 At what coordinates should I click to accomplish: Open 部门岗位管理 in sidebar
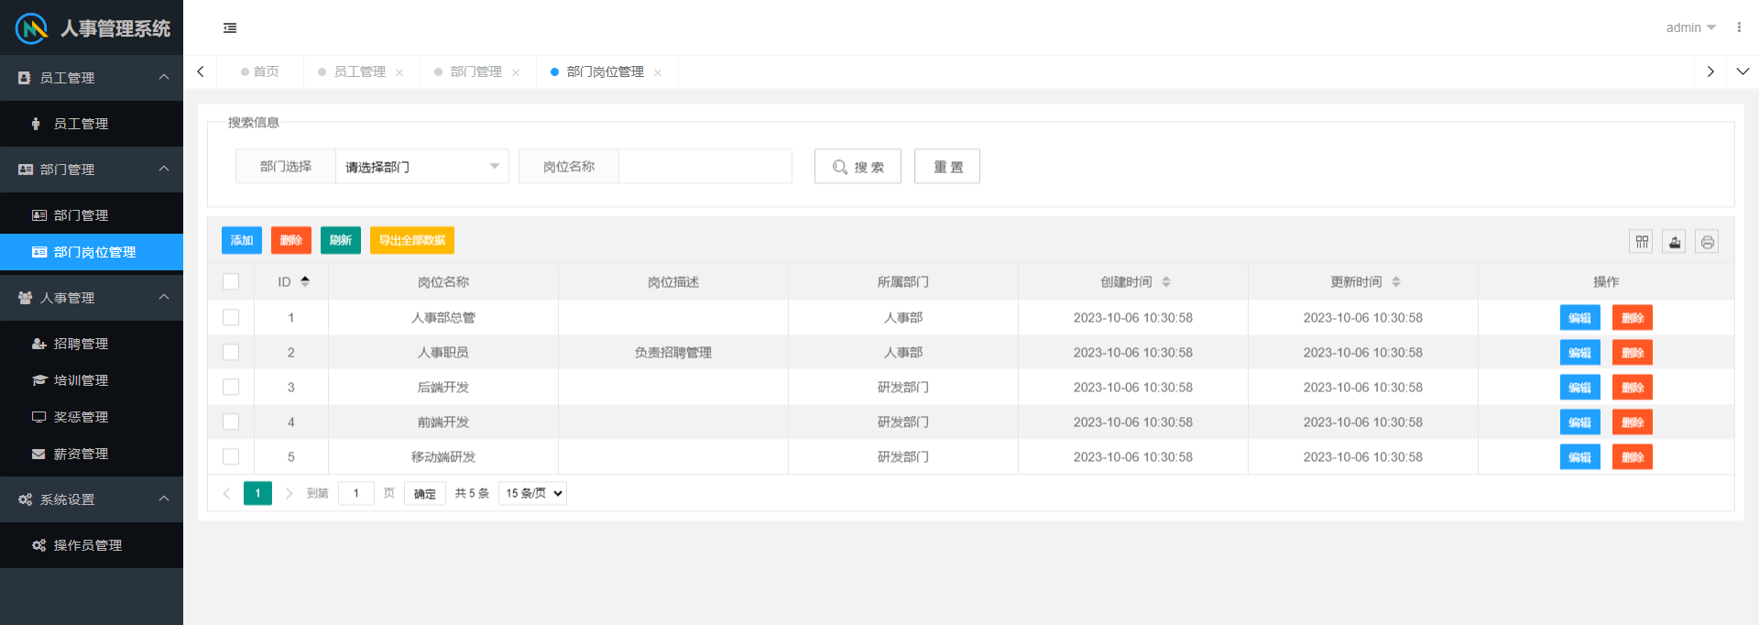[x=92, y=252]
